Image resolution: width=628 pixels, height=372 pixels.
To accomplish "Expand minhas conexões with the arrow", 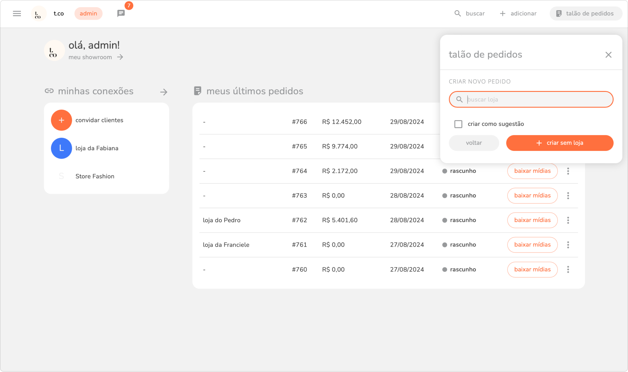I will (x=164, y=92).
